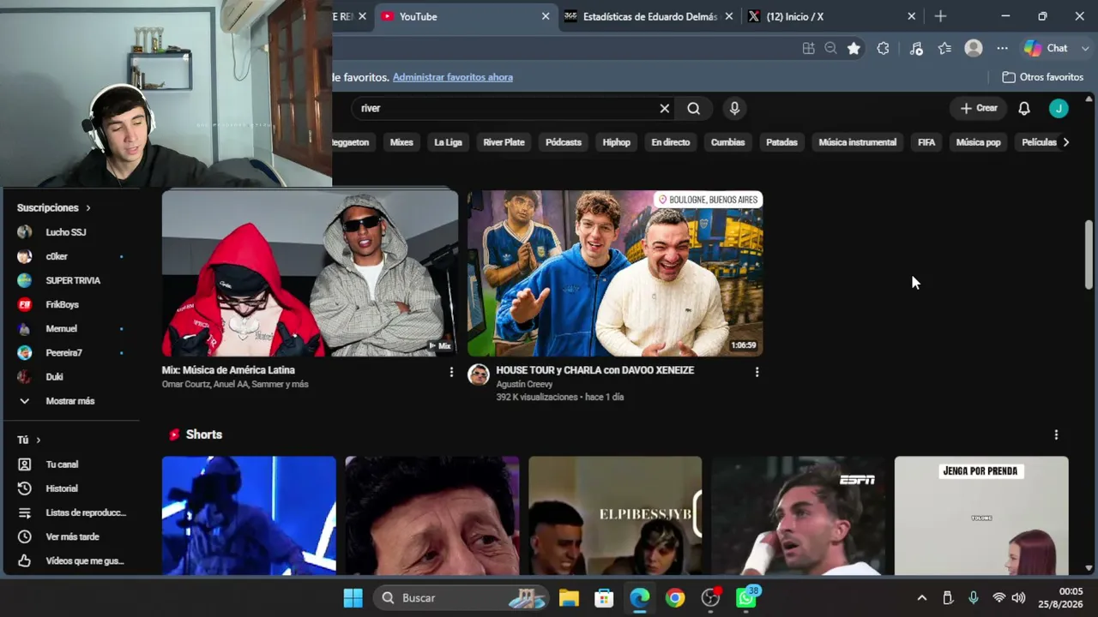Open a new browser tab
The width and height of the screenshot is (1098, 617).
[940, 16]
